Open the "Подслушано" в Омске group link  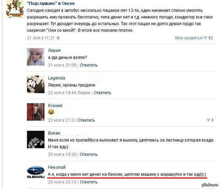(51, 3)
